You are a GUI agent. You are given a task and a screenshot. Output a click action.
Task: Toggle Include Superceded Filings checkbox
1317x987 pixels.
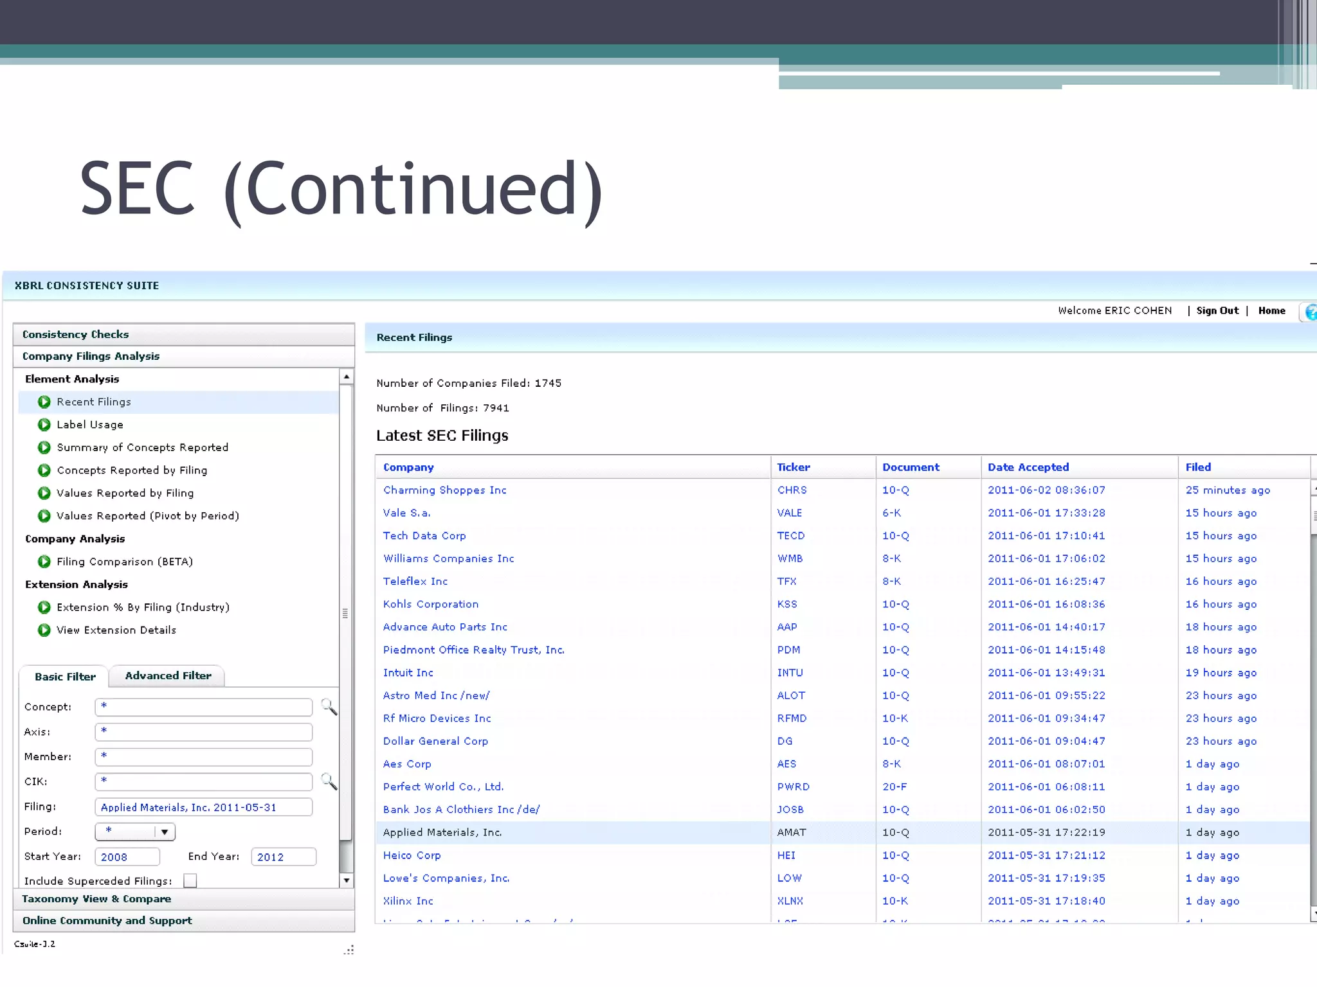pos(190,880)
